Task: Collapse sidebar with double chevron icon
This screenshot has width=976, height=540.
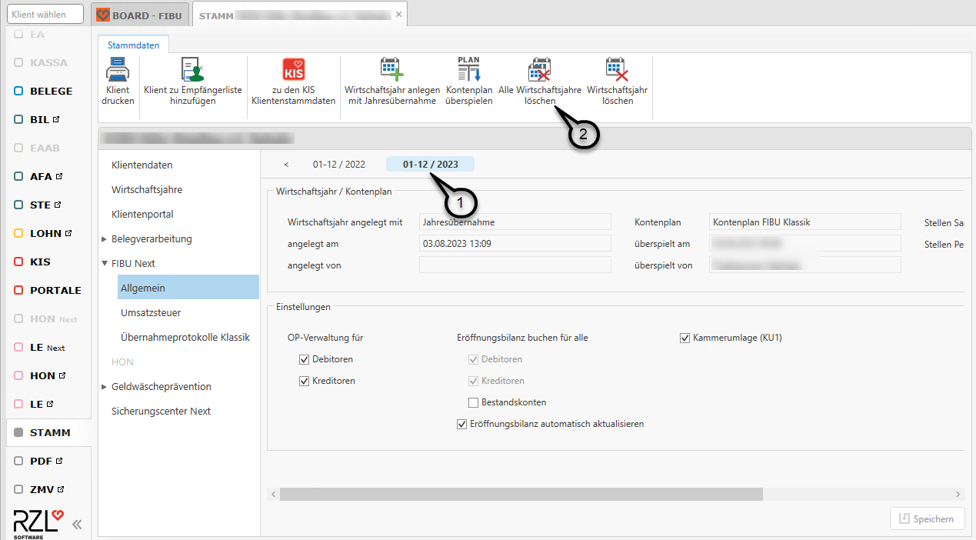Action: tap(77, 525)
